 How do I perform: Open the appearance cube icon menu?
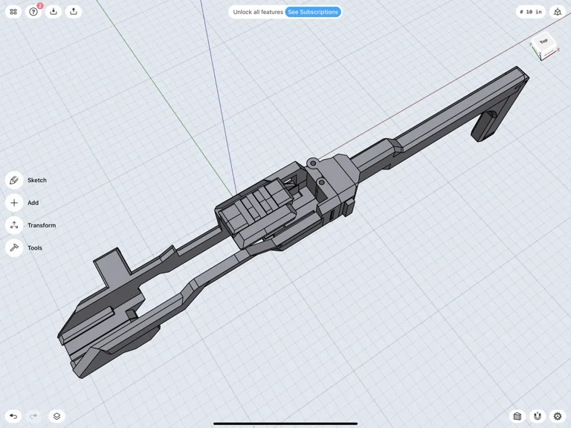click(517, 416)
